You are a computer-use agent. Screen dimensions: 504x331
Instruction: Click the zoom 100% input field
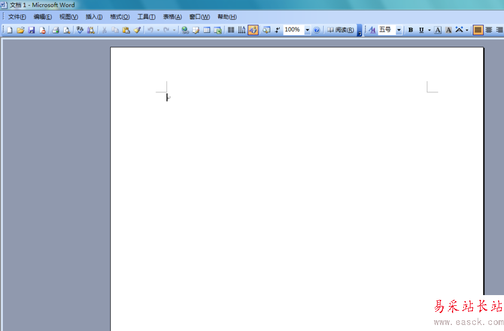click(x=294, y=30)
